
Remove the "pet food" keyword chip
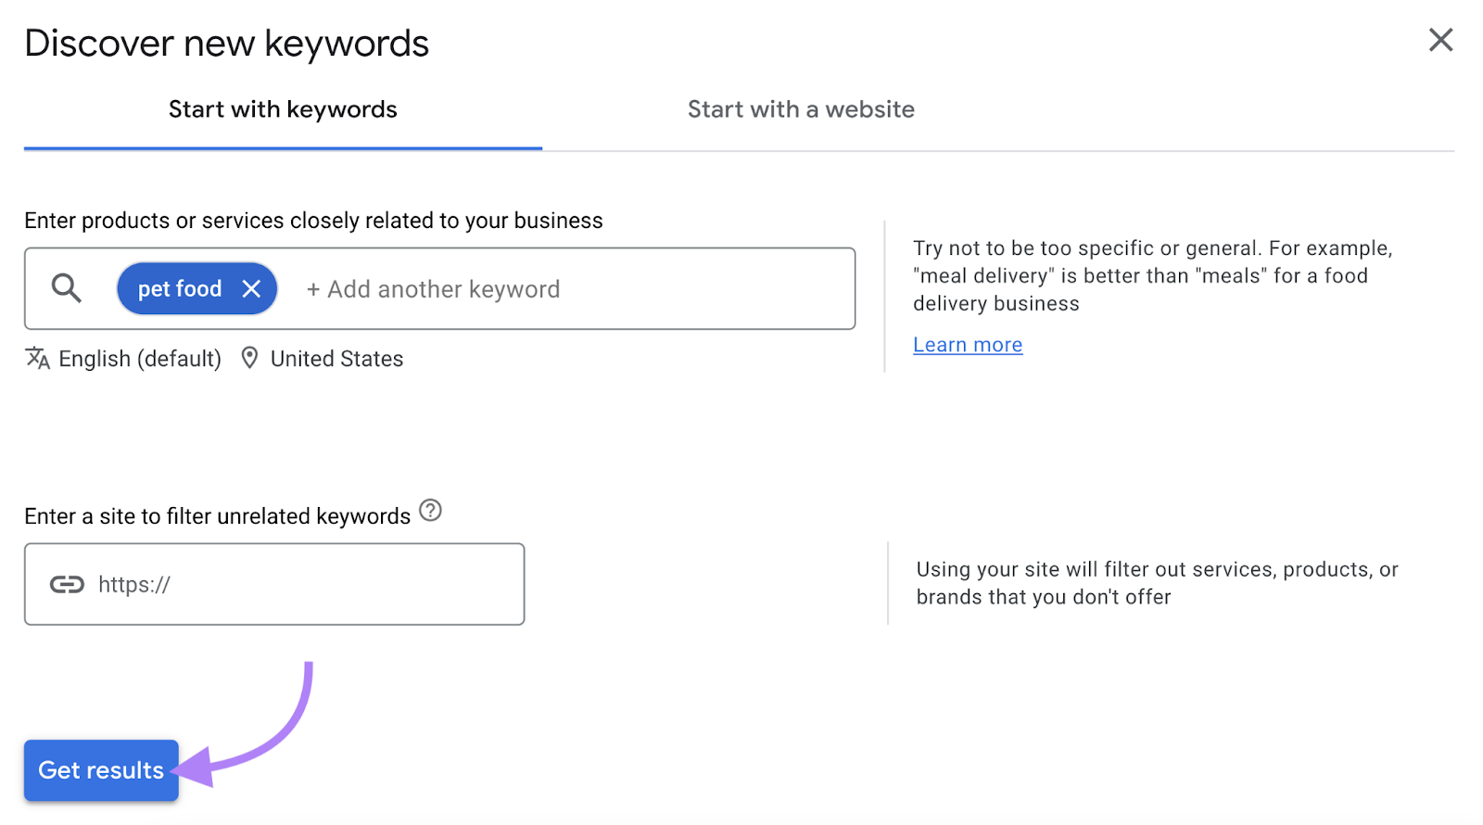pos(251,289)
